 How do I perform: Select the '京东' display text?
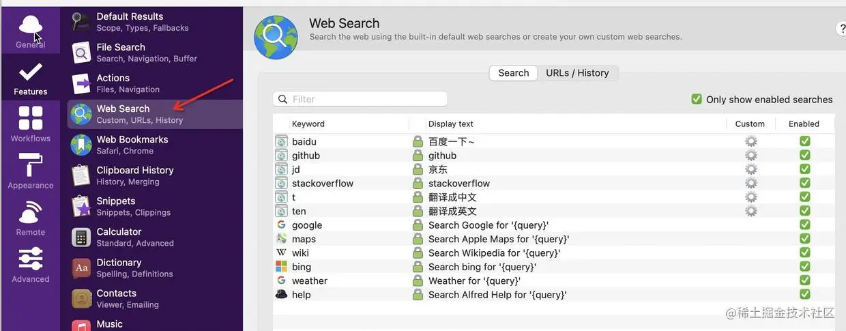point(438,169)
